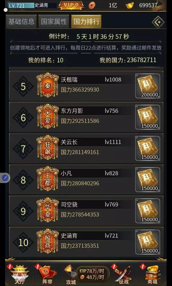This screenshot has width=172, height=286.
Task: Switch to the 基础信息 tab
Action: [21, 21]
